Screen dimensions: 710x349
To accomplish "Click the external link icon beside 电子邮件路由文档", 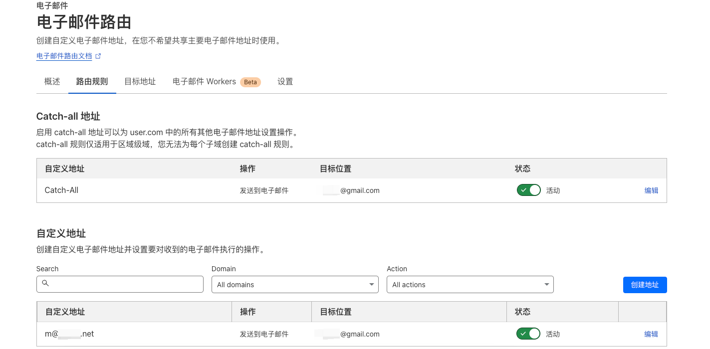I will pos(98,56).
